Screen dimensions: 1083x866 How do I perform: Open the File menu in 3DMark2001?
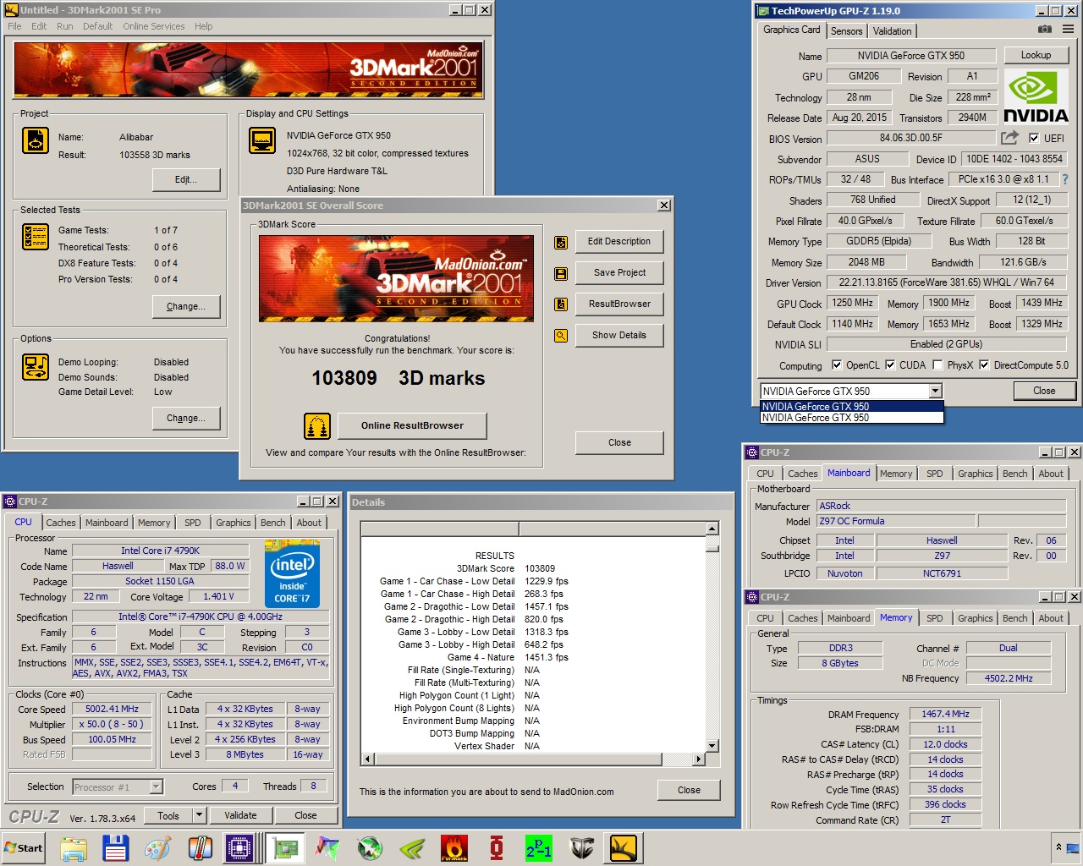pos(14,26)
